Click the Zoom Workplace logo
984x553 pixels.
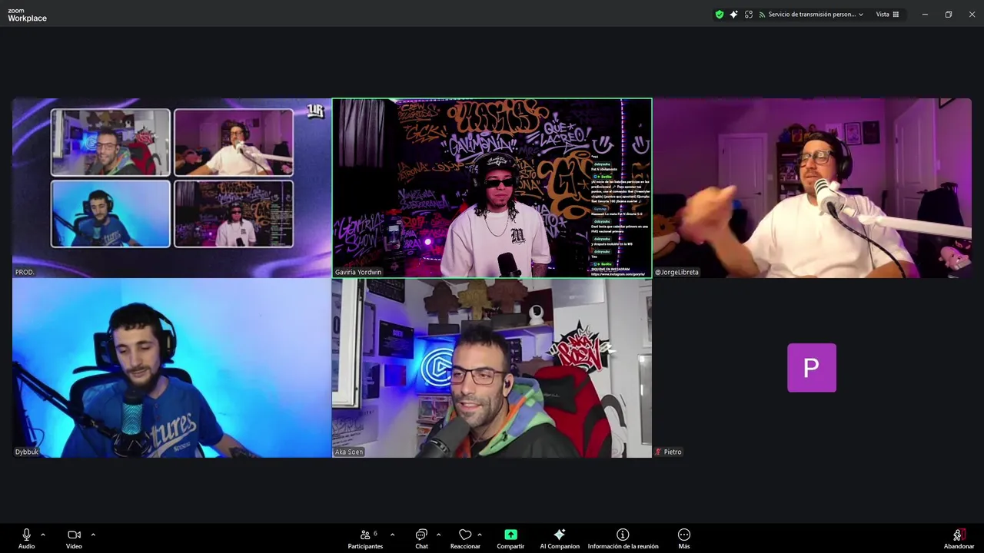pos(27,15)
